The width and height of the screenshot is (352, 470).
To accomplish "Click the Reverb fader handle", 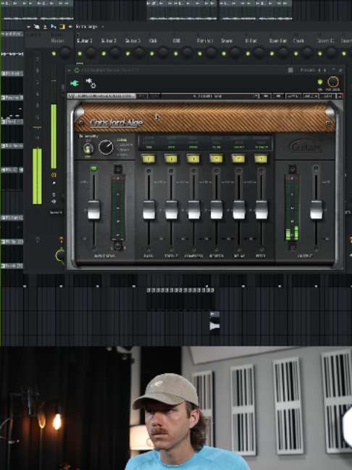I will pos(216,210).
